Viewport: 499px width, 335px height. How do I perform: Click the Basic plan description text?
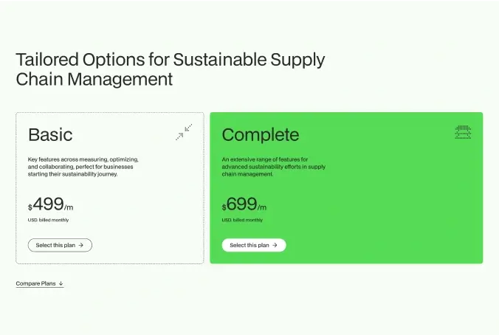pos(83,167)
